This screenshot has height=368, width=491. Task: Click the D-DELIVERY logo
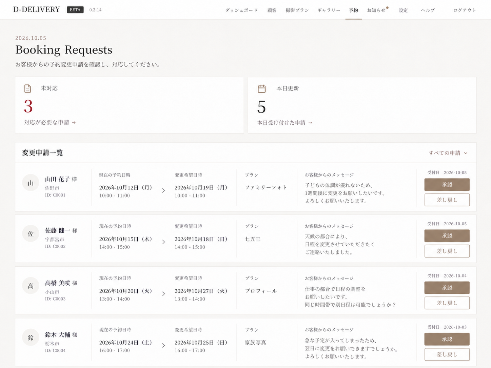[x=37, y=9]
